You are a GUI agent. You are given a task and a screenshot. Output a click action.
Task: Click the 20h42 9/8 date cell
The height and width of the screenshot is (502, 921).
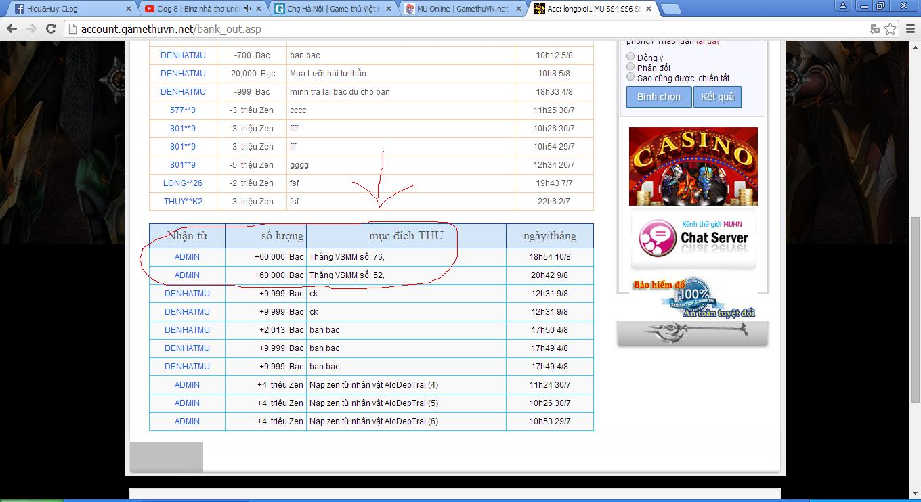point(550,275)
